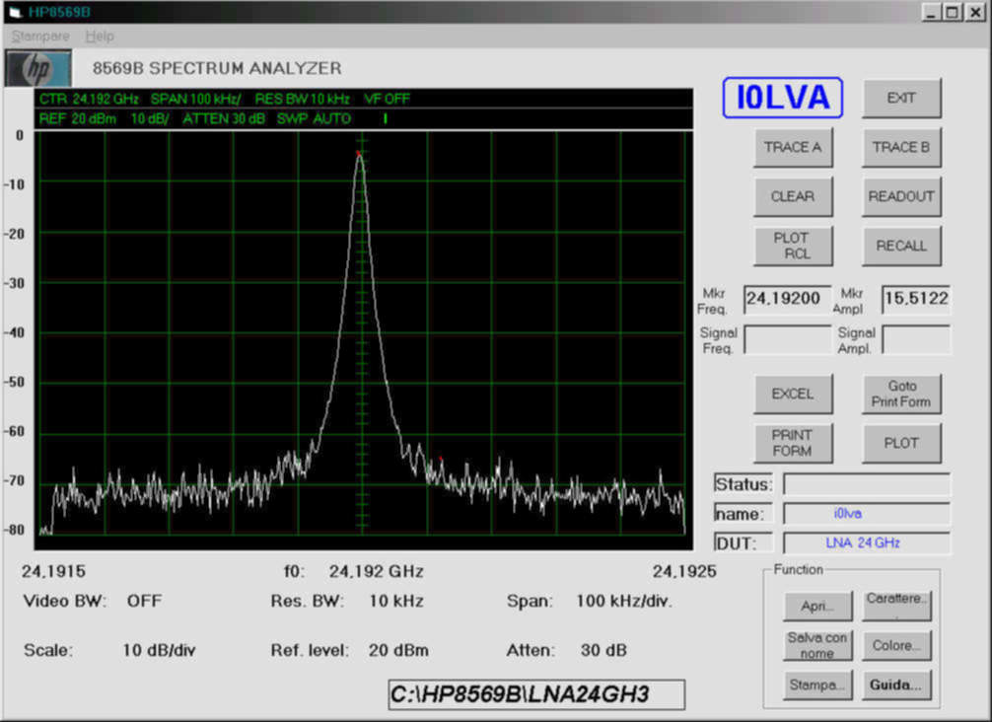This screenshot has width=992, height=722.
Task: Click the RECALL button
Action: [901, 246]
